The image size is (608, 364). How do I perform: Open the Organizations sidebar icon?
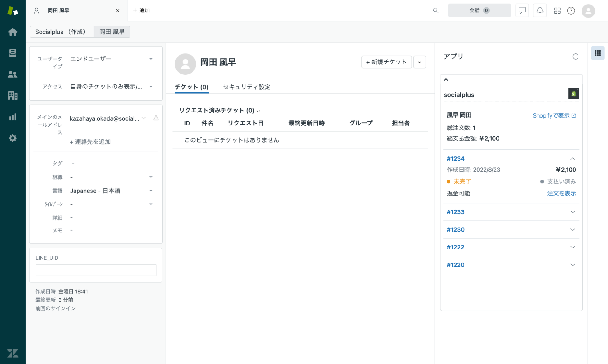click(x=13, y=96)
